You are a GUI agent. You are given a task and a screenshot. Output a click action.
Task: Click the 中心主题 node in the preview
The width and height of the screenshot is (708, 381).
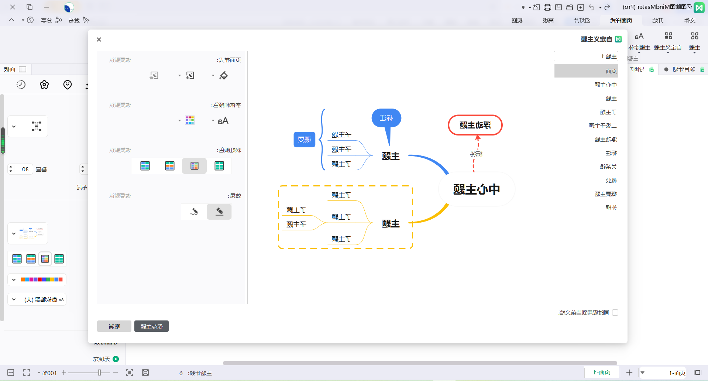(477, 189)
